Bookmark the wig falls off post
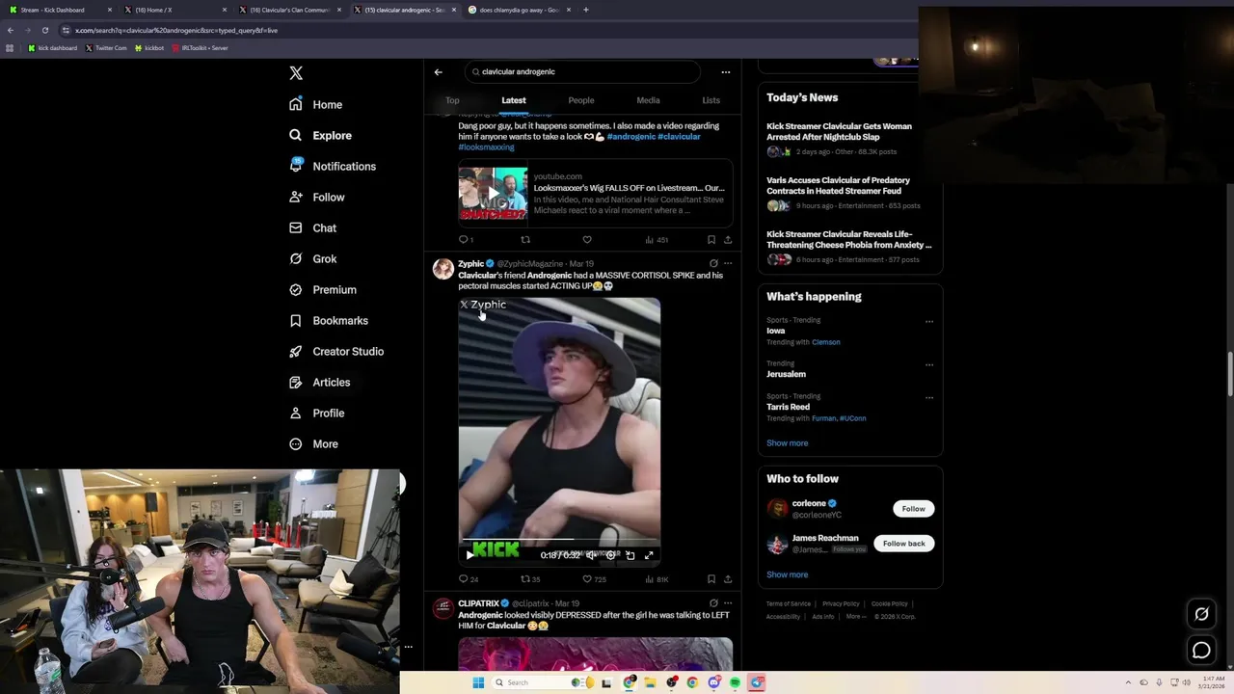1234x694 pixels. point(711,239)
